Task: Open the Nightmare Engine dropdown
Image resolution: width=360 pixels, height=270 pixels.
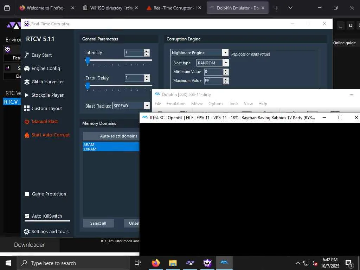Action: pos(225,53)
